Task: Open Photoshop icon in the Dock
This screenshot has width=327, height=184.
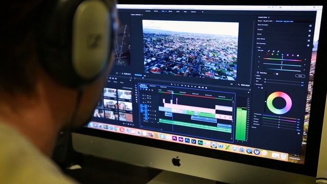Action: [188, 141]
